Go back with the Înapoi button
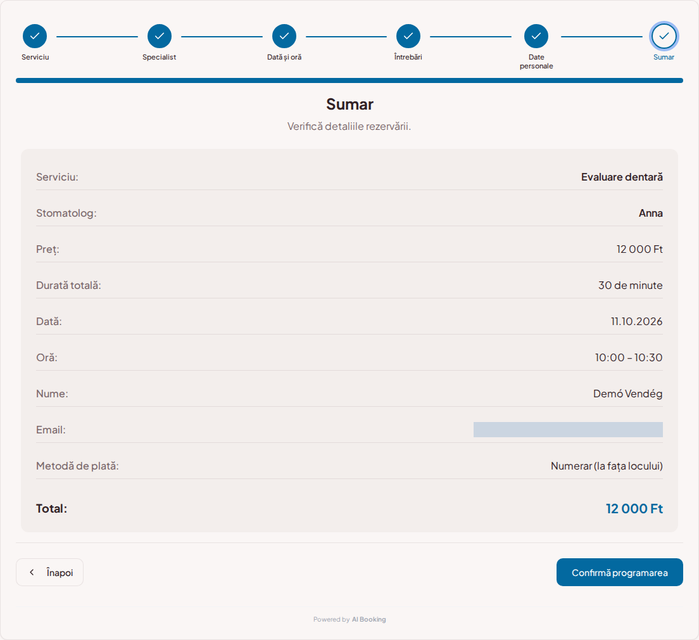 49,572
